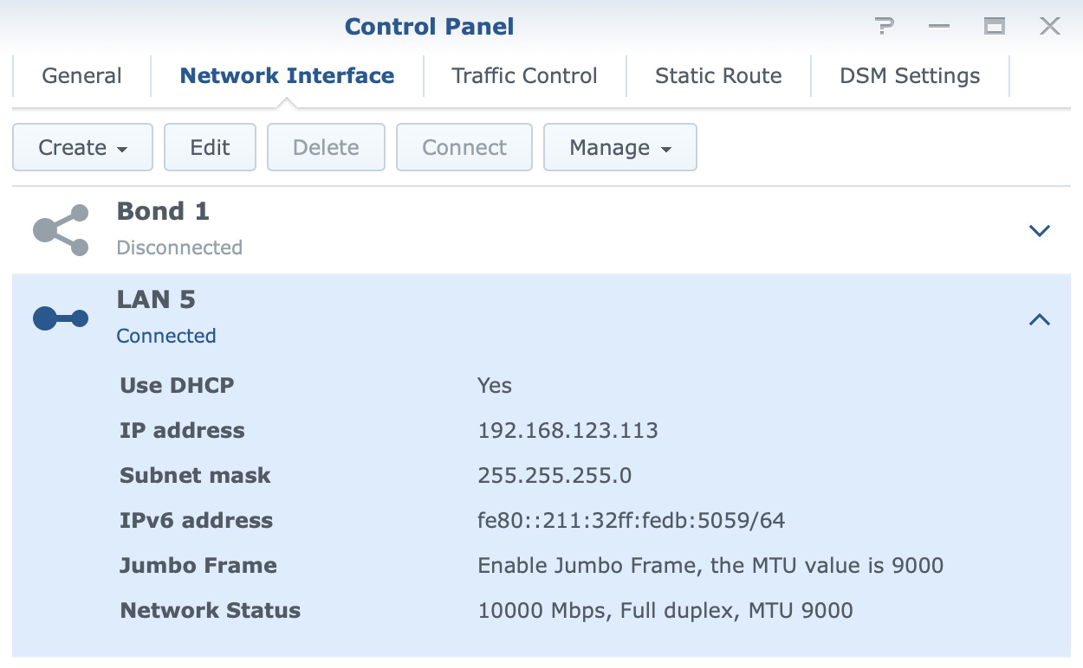Close the Control Panel window
The width and height of the screenshot is (1083, 668).
click(1050, 27)
